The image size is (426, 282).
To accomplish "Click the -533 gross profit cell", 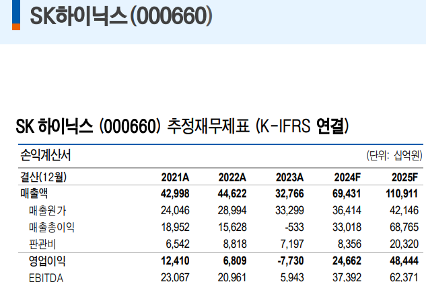I will (x=293, y=227).
